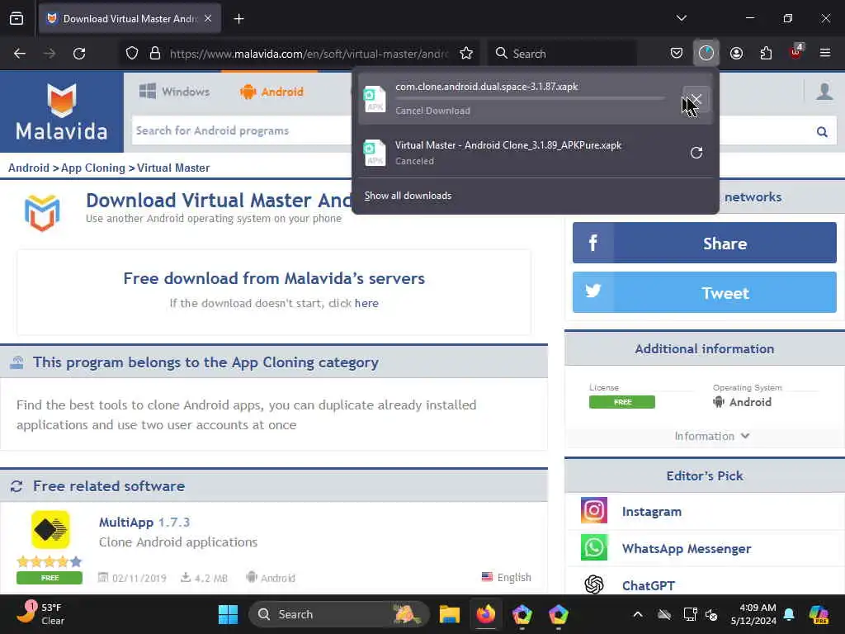Go to the Malavida home logo
Screen dimensions: 845x634
pos(61,112)
